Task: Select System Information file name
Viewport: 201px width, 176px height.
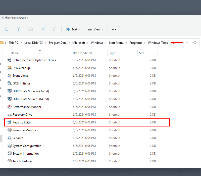Action: click(26, 154)
